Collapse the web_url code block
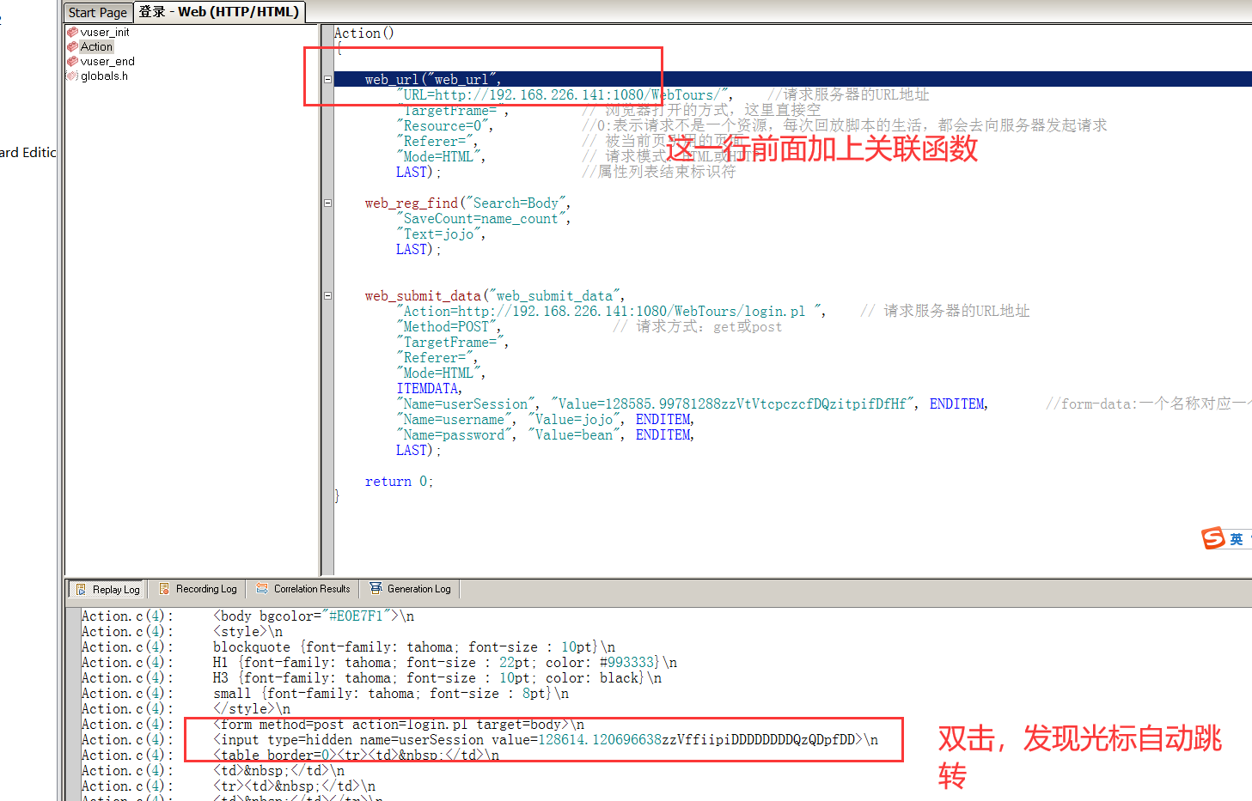The height and width of the screenshot is (801, 1252). tap(327, 80)
